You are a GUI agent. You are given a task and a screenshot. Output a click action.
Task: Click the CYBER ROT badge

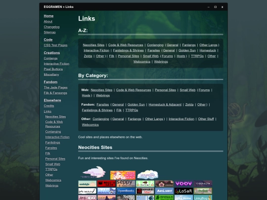(203, 184)
